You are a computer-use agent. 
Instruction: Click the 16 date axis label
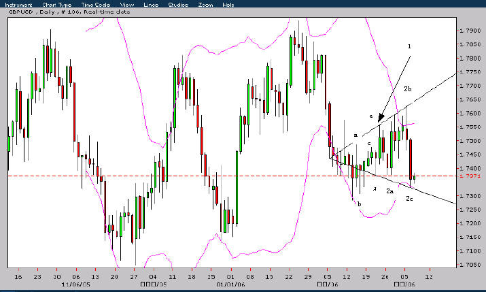18,277
